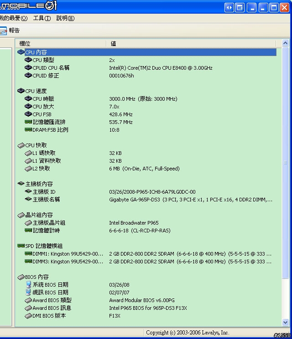Select the 10:8 ratio value
This screenshot has width=292, height=339.
(x=114, y=130)
